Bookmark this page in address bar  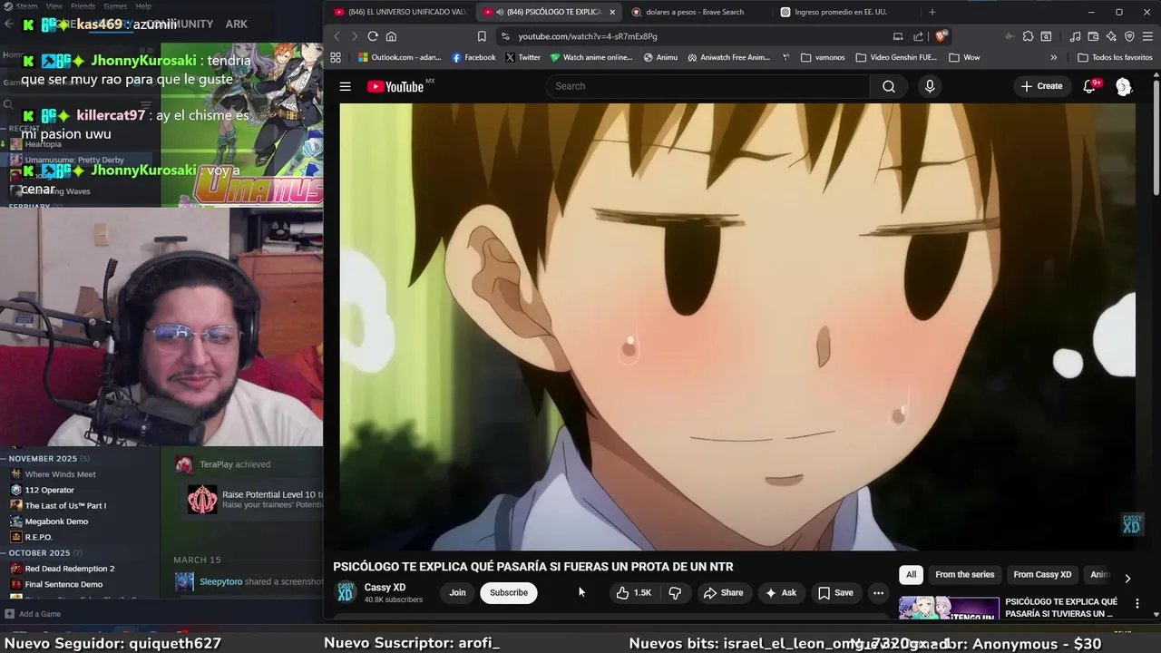pyautogui.click(x=482, y=36)
